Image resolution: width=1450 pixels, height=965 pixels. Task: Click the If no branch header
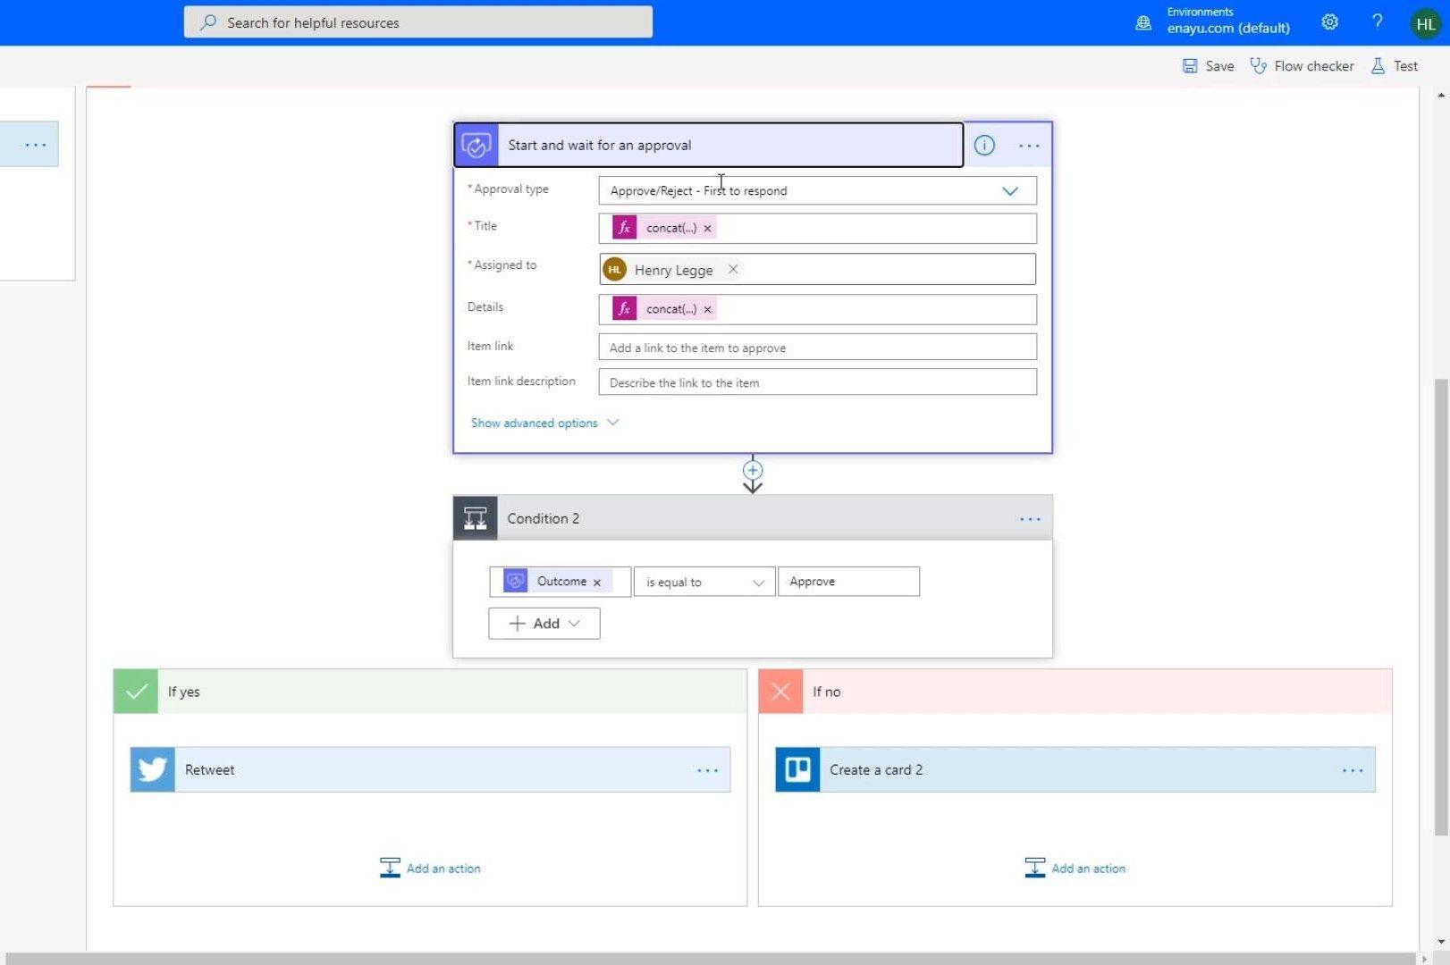click(1075, 692)
